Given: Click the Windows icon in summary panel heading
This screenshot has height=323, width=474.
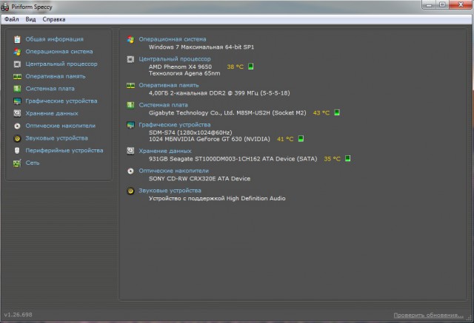Looking at the screenshot, I should pos(130,39).
